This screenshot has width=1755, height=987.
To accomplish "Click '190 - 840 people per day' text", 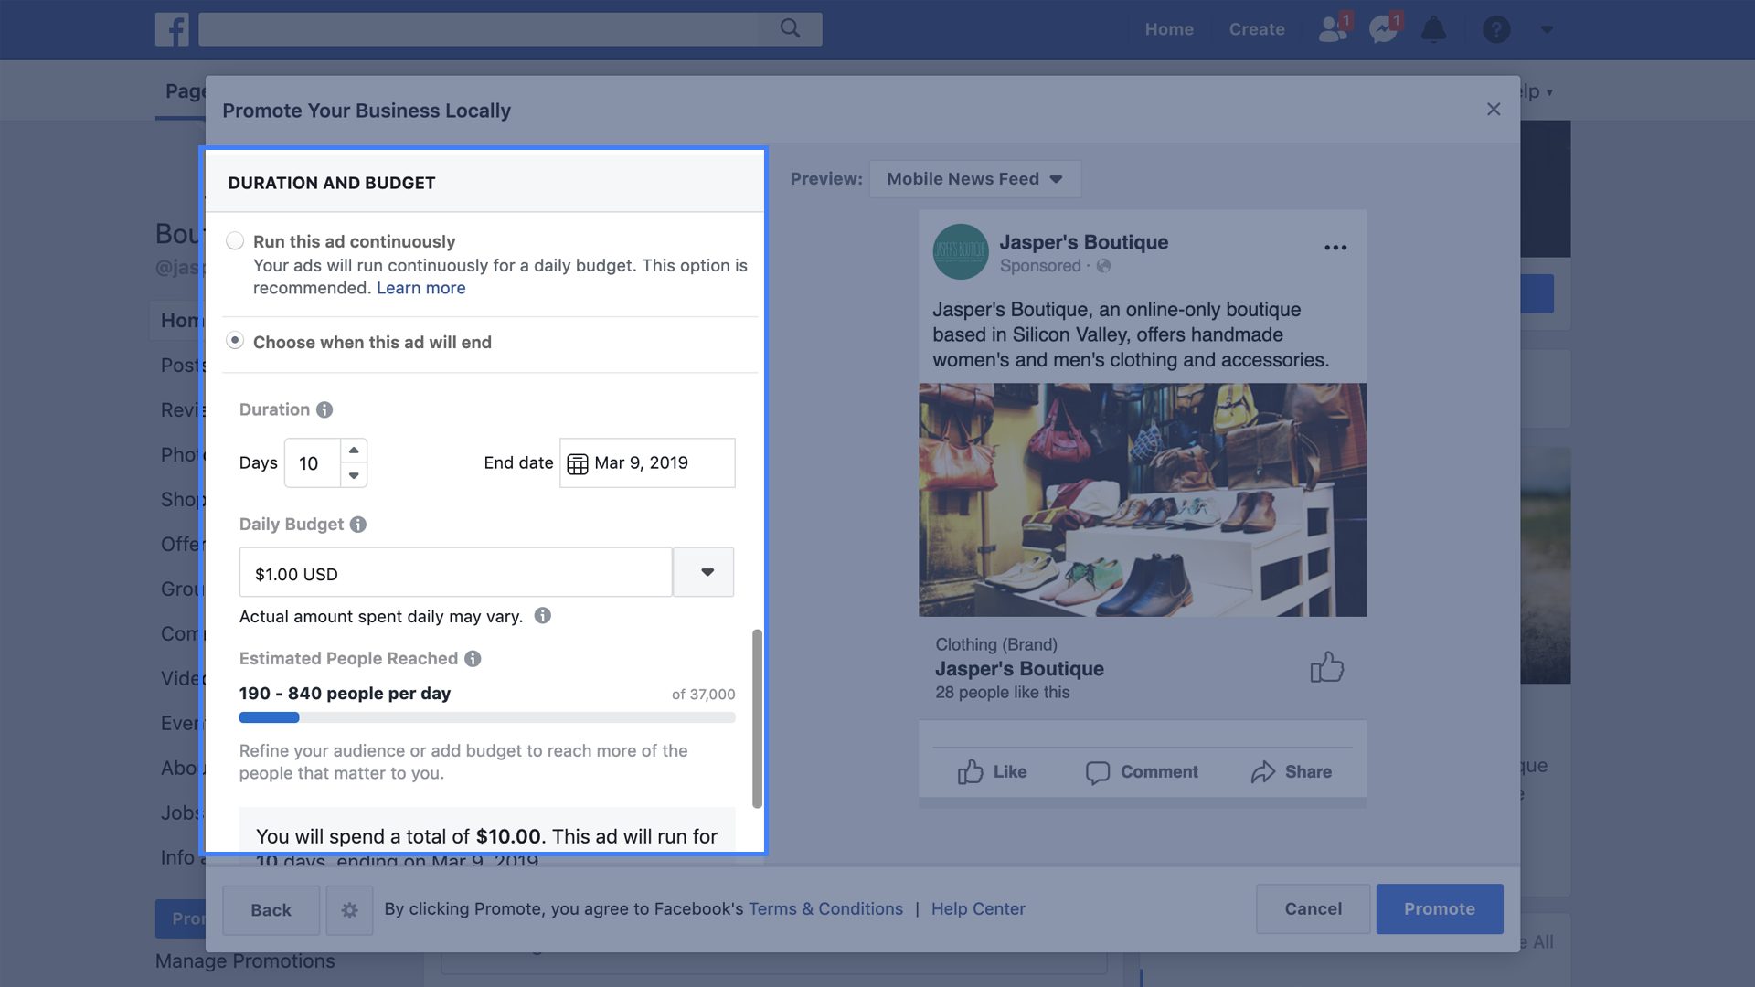I will coord(345,694).
